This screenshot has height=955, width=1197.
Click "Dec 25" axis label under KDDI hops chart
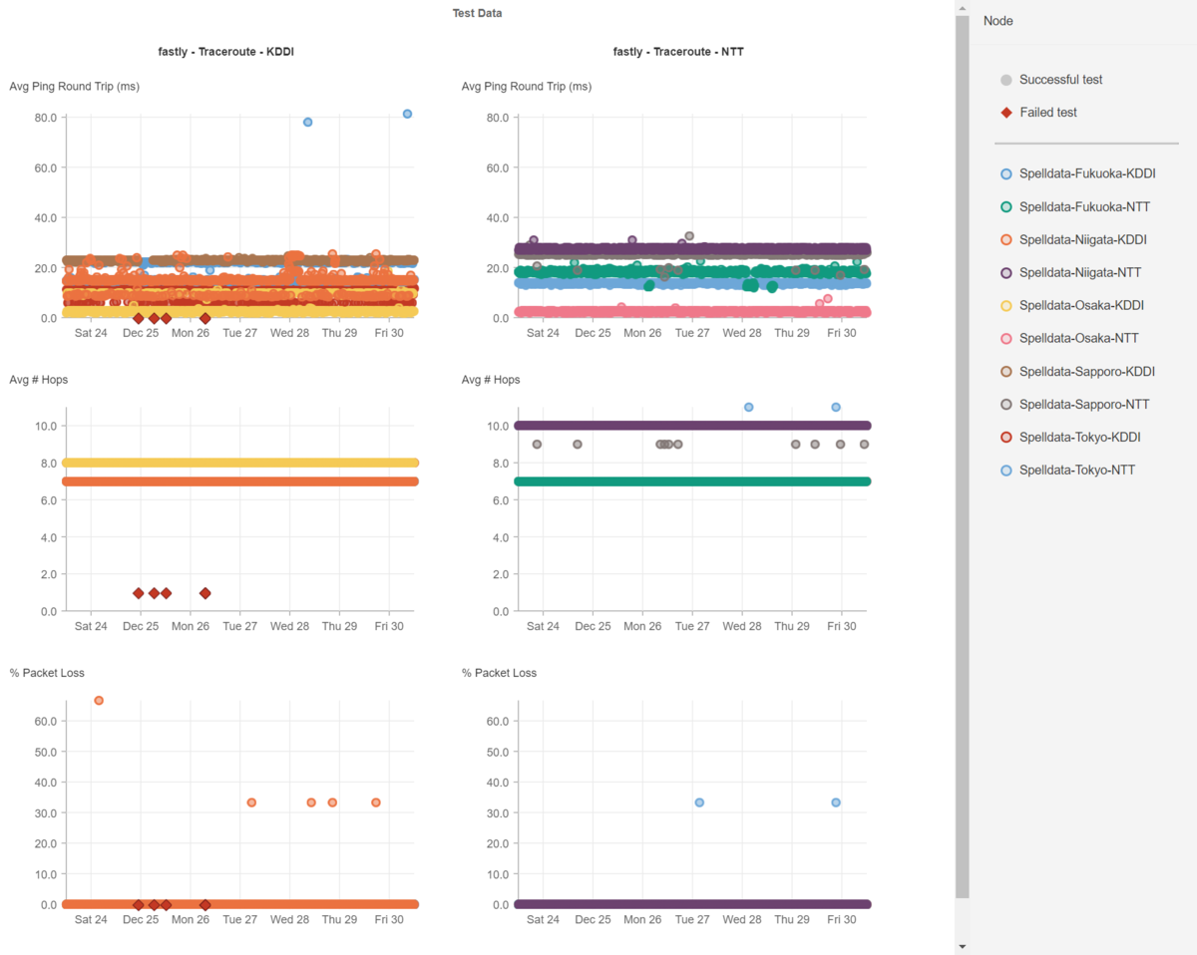(x=141, y=627)
